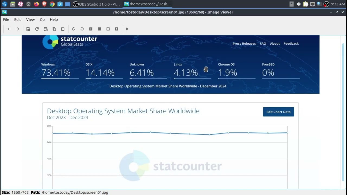Switch to the OBS Studio 31.0.0 taskbar window
Screen dimensions: 347x195
tap(97, 4)
